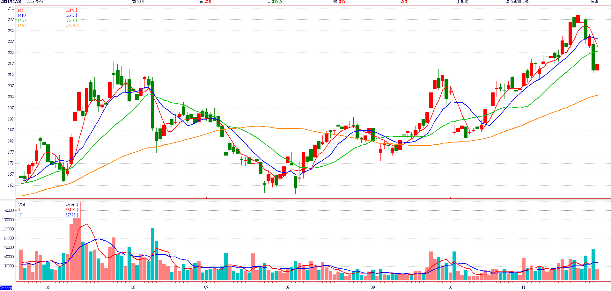Image resolution: width=611 pixels, height=291 pixels.
Task: Click the month 06 marker on time axis
Action: pos(133,287)
